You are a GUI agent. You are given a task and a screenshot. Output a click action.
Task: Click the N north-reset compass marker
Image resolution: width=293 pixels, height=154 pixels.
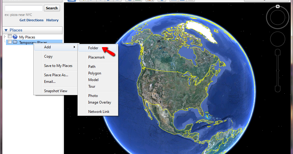click(x=277, y=7)
